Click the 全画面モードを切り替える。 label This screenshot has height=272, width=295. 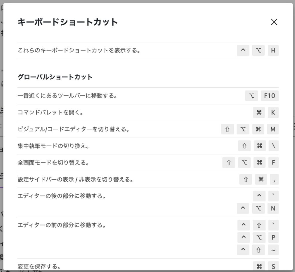point(53,163)
